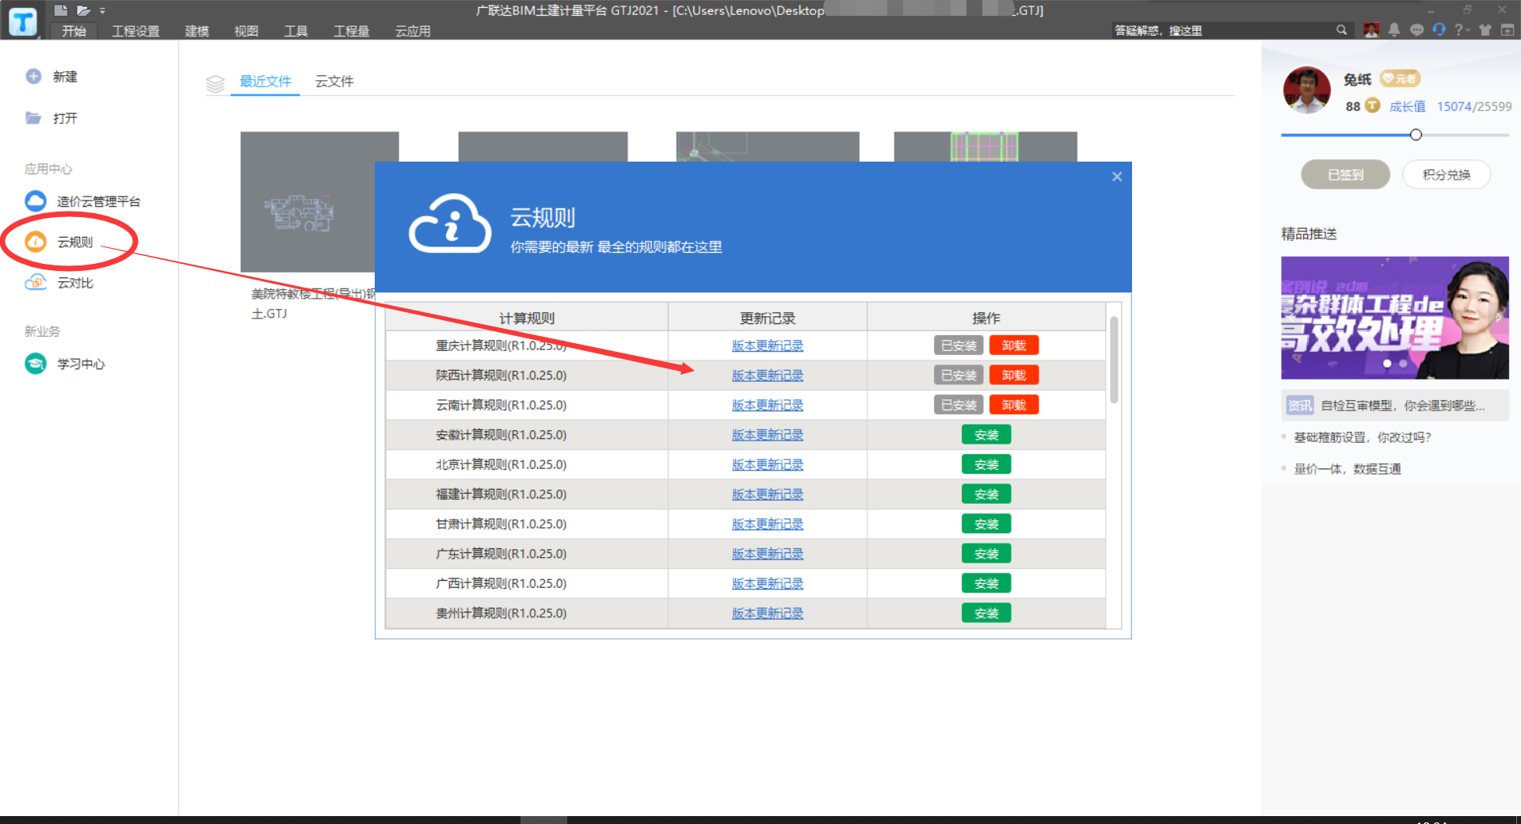Screen dimensions: 1521x824
Task: Open the 美院特教楼工程 recent file thumbnail
Action: (x=307, y=201)
